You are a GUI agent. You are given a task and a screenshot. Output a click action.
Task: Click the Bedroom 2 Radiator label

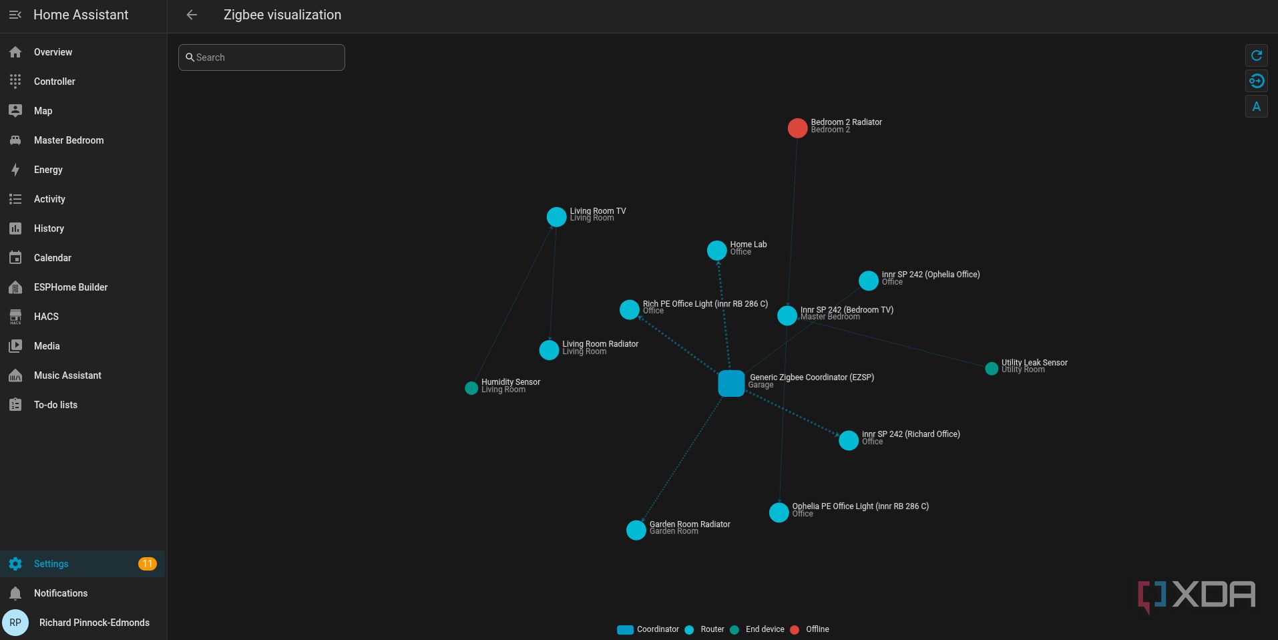[x=846, y=122]
